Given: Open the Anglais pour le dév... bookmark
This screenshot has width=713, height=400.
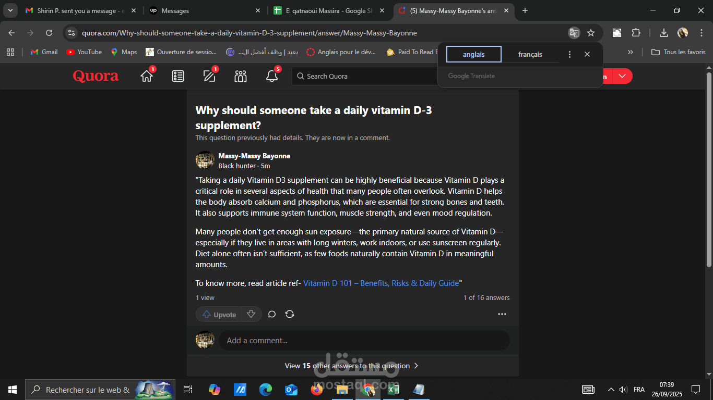Looking at the screenshot, I should [341, 52].
